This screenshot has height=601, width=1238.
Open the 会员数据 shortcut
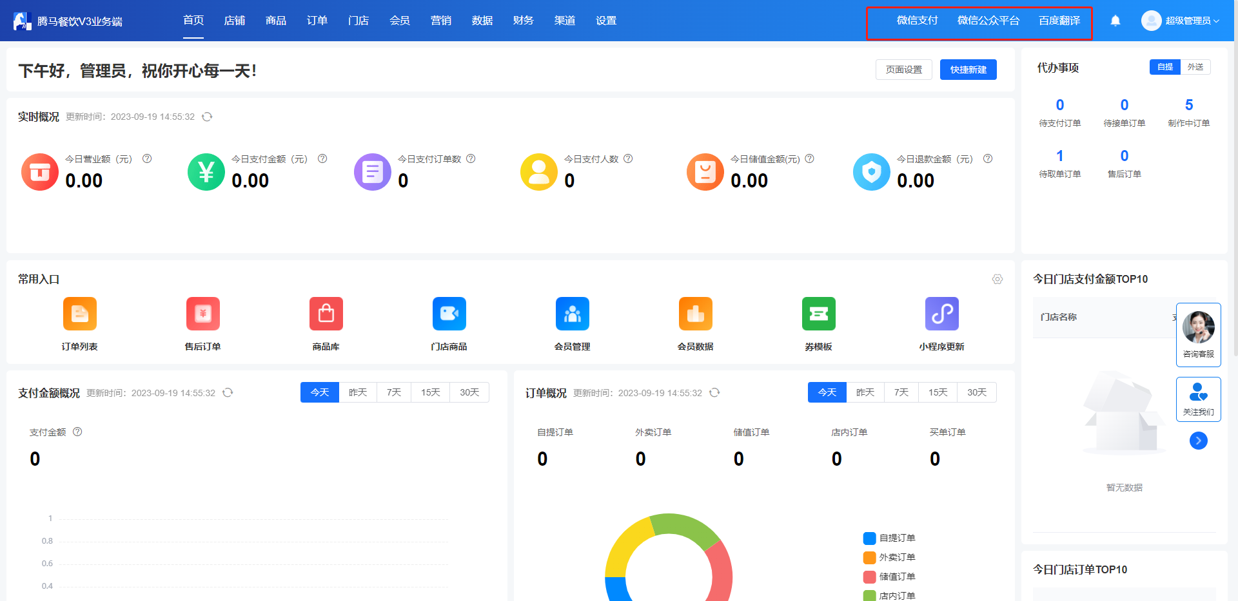tap(696, 324)
